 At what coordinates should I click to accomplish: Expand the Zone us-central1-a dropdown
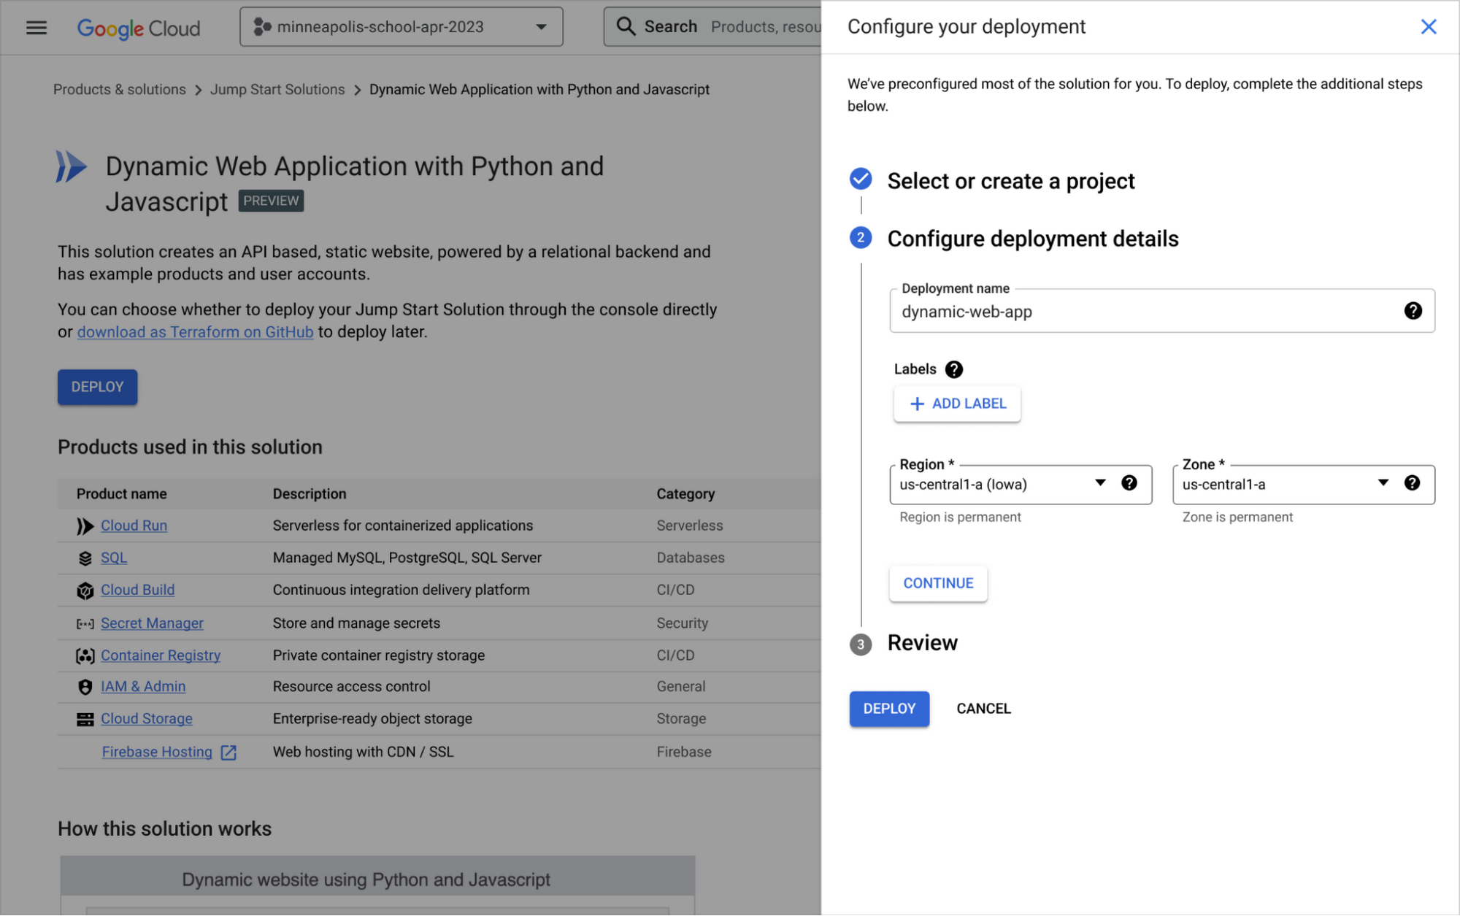[1382, 483]
